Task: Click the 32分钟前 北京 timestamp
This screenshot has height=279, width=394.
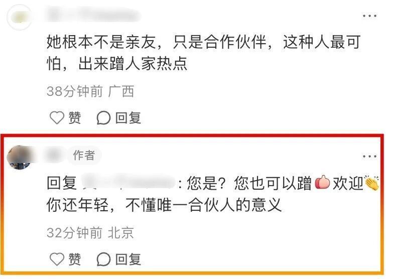Action: pos(90,232)
